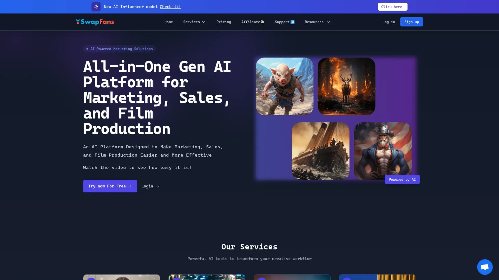
Task: Go to the Home nav item
Action: point(168,22)
